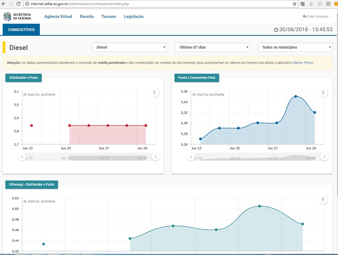Image resolution: width=338 pixels, height=255 pixels.
Task: Click the date and time 30/06/2018 - 15:45:53
Action: click(x=306, y=30)
